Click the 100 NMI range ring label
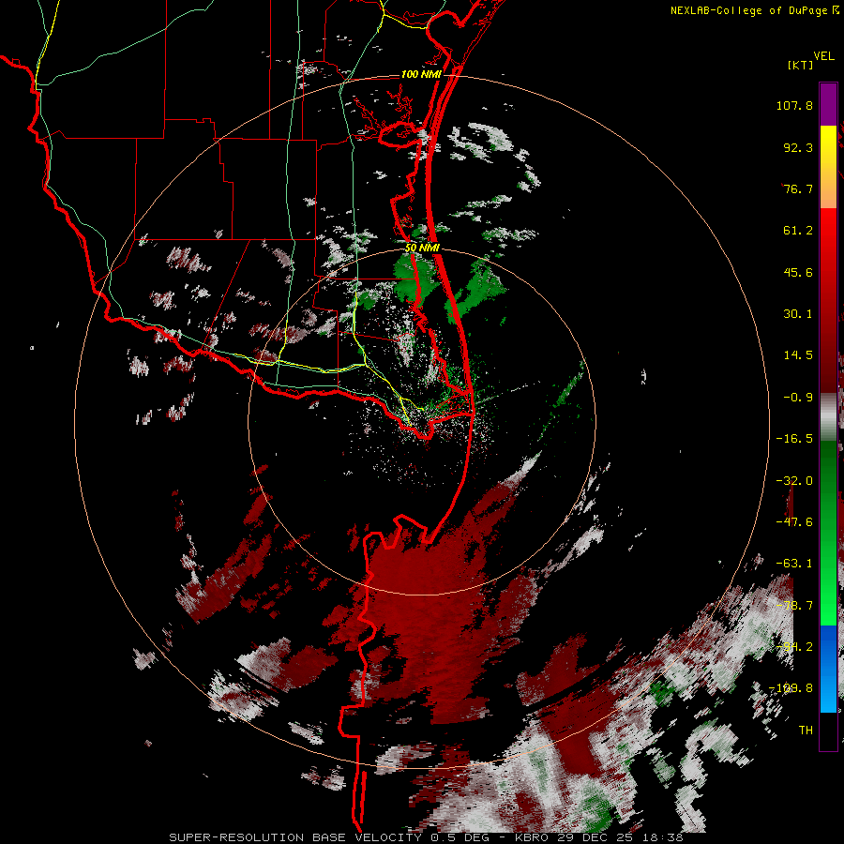Screen dimensions: 844x844 421,74
